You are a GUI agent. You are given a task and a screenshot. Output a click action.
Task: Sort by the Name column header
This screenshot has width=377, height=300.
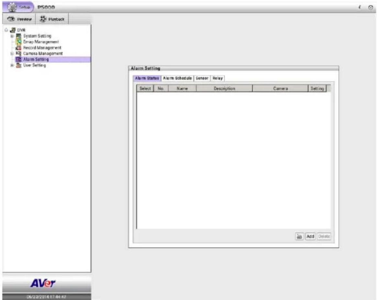(182, 88)
